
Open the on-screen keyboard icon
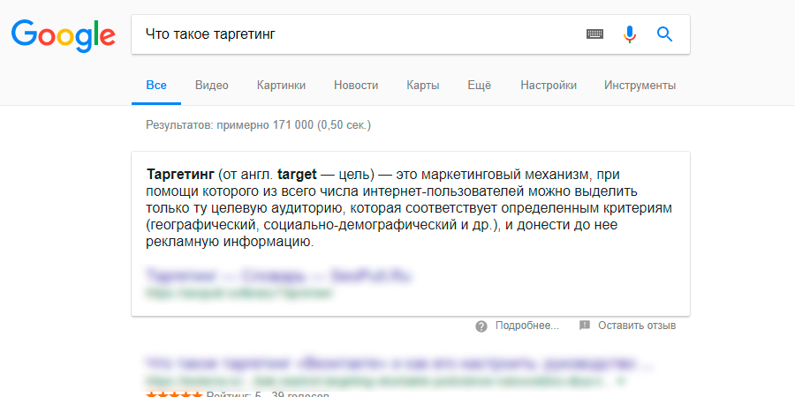tap(594, 34)
